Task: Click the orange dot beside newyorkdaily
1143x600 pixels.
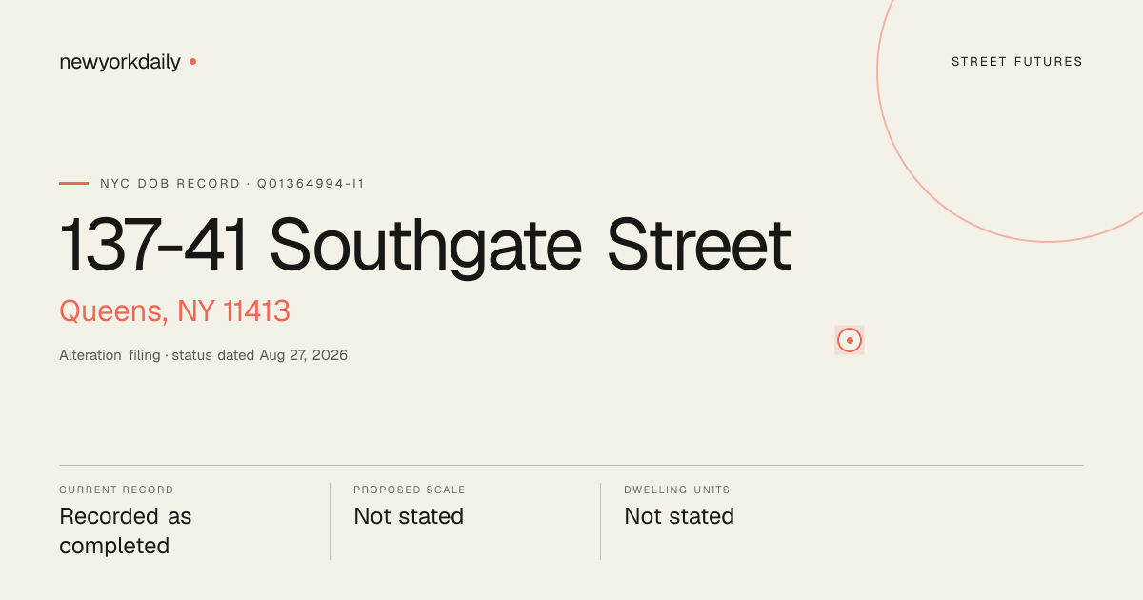Action: (x=192, y=61)
